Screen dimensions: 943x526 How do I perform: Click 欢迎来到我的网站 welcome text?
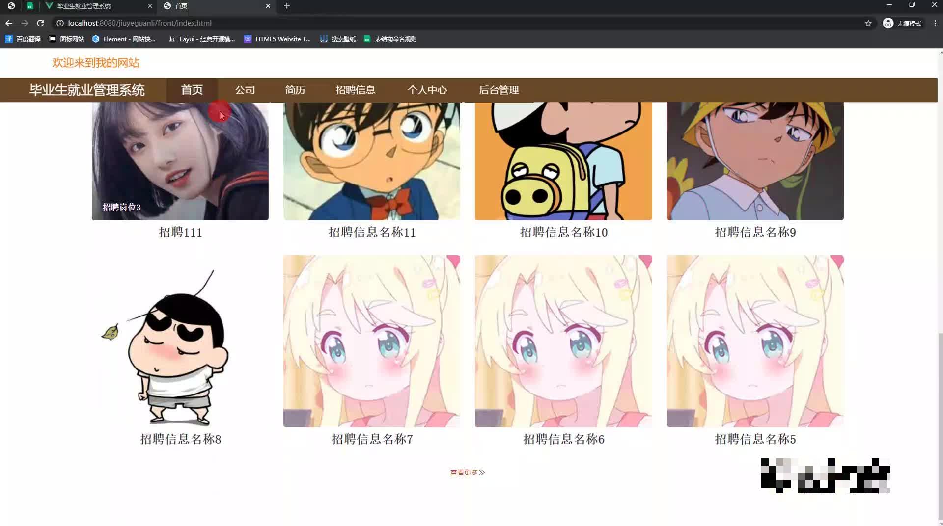click(x=96, y=63)
